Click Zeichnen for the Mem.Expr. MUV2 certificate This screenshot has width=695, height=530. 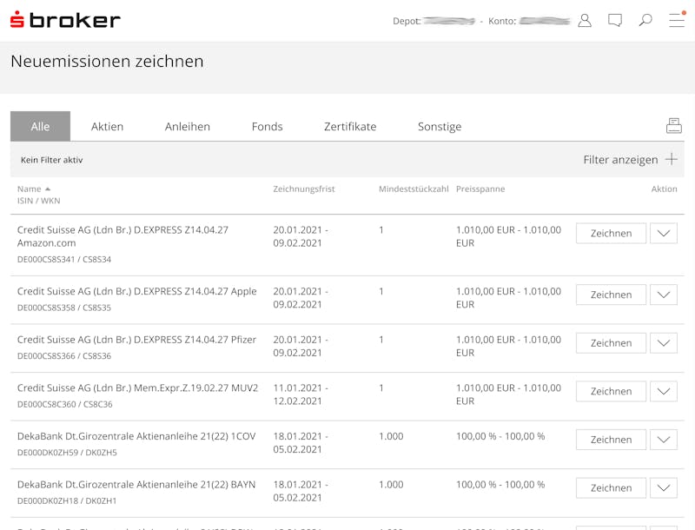[612, 391]
